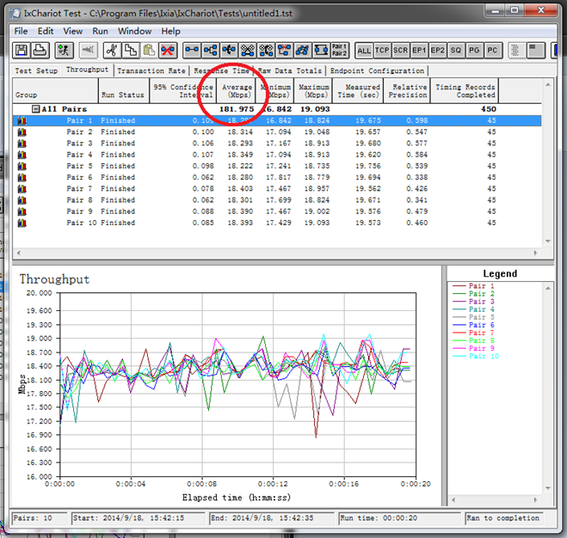
Task: Collapse the All Pairs group
Action: coord(35,109)
